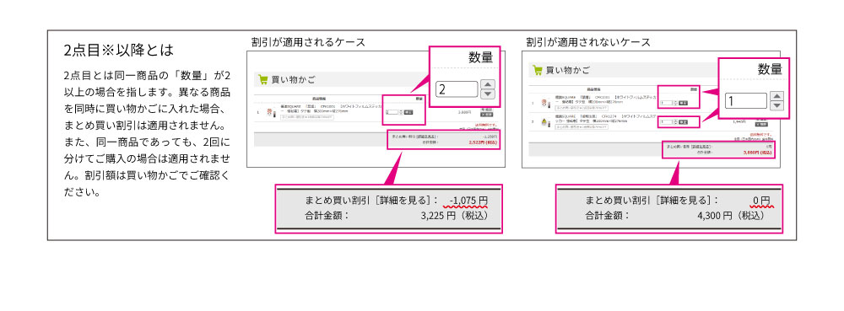
Task: Click change button for second item in no-discount cart
Action: pyautogui.click(x=683, y=122)
